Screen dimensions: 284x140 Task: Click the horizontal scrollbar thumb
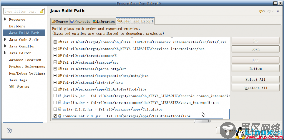(x=202, y=121)
